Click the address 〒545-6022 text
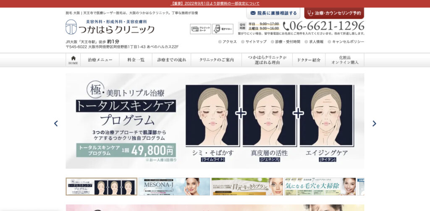The image size is (430, 211). (122, 47)
